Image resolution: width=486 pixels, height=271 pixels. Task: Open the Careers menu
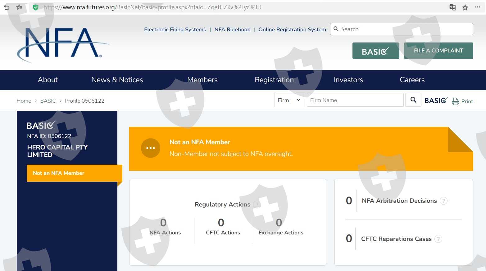coord(412,80)
